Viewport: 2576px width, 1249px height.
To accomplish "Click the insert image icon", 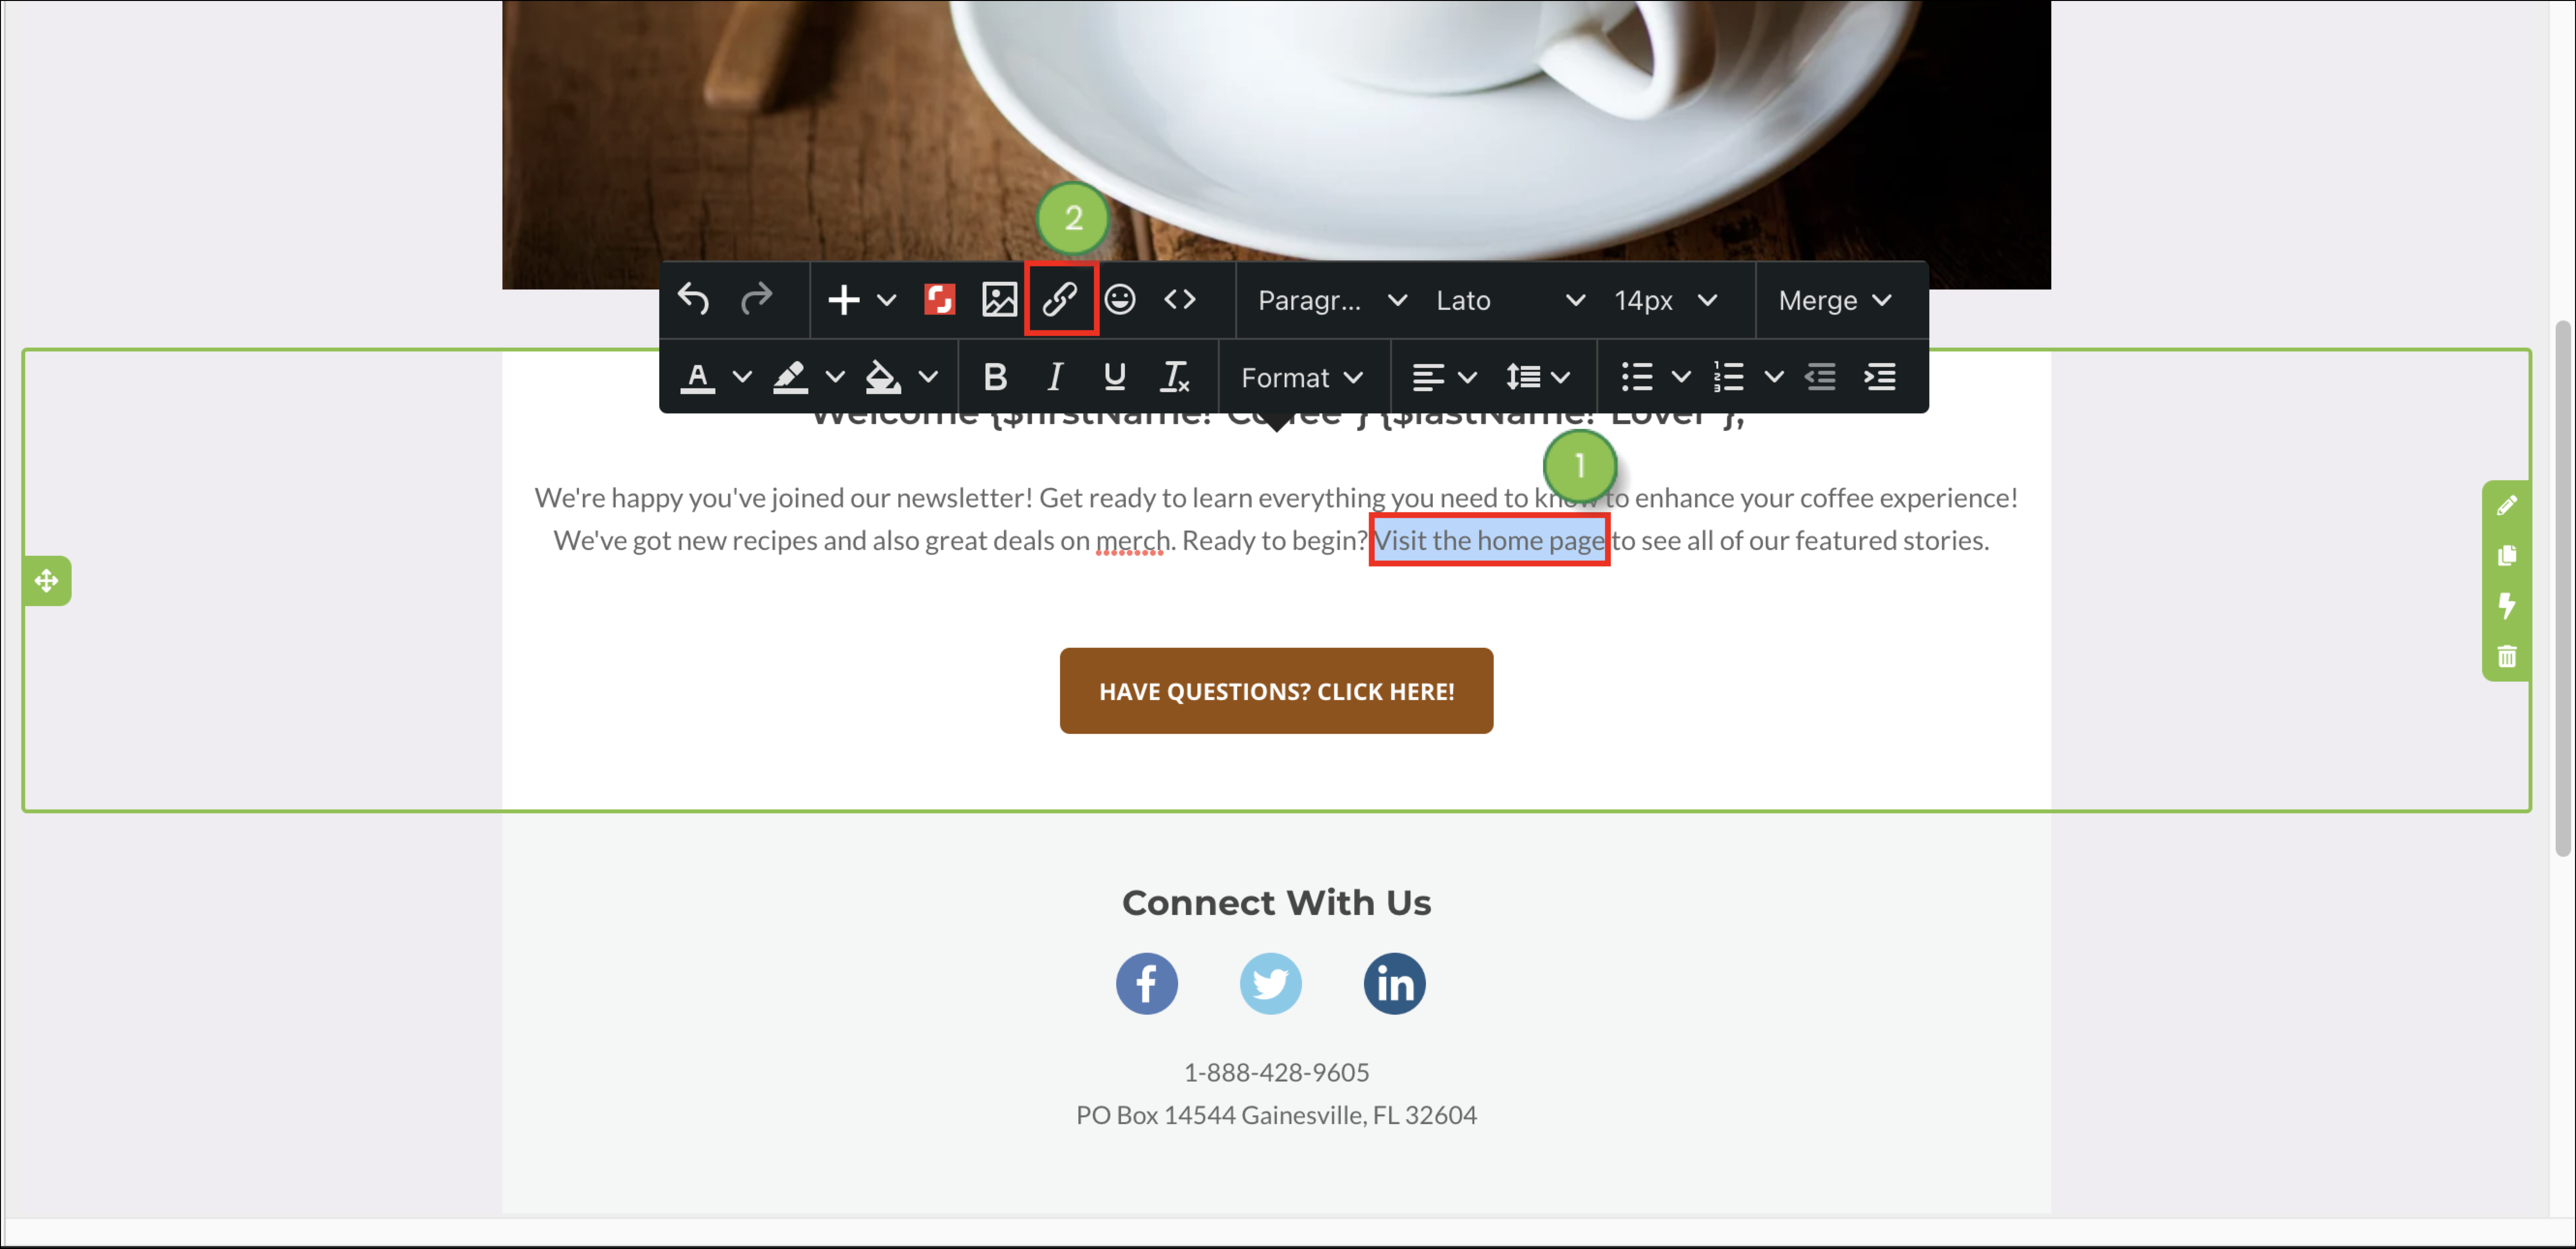I will 999,299.
